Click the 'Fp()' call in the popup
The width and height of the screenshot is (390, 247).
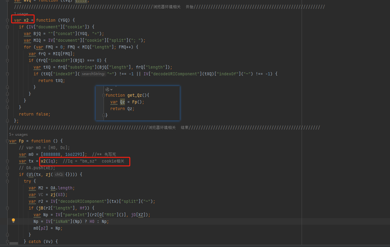click(137, 102)
